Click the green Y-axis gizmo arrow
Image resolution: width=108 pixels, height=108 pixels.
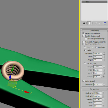click(x=13, y=69)
